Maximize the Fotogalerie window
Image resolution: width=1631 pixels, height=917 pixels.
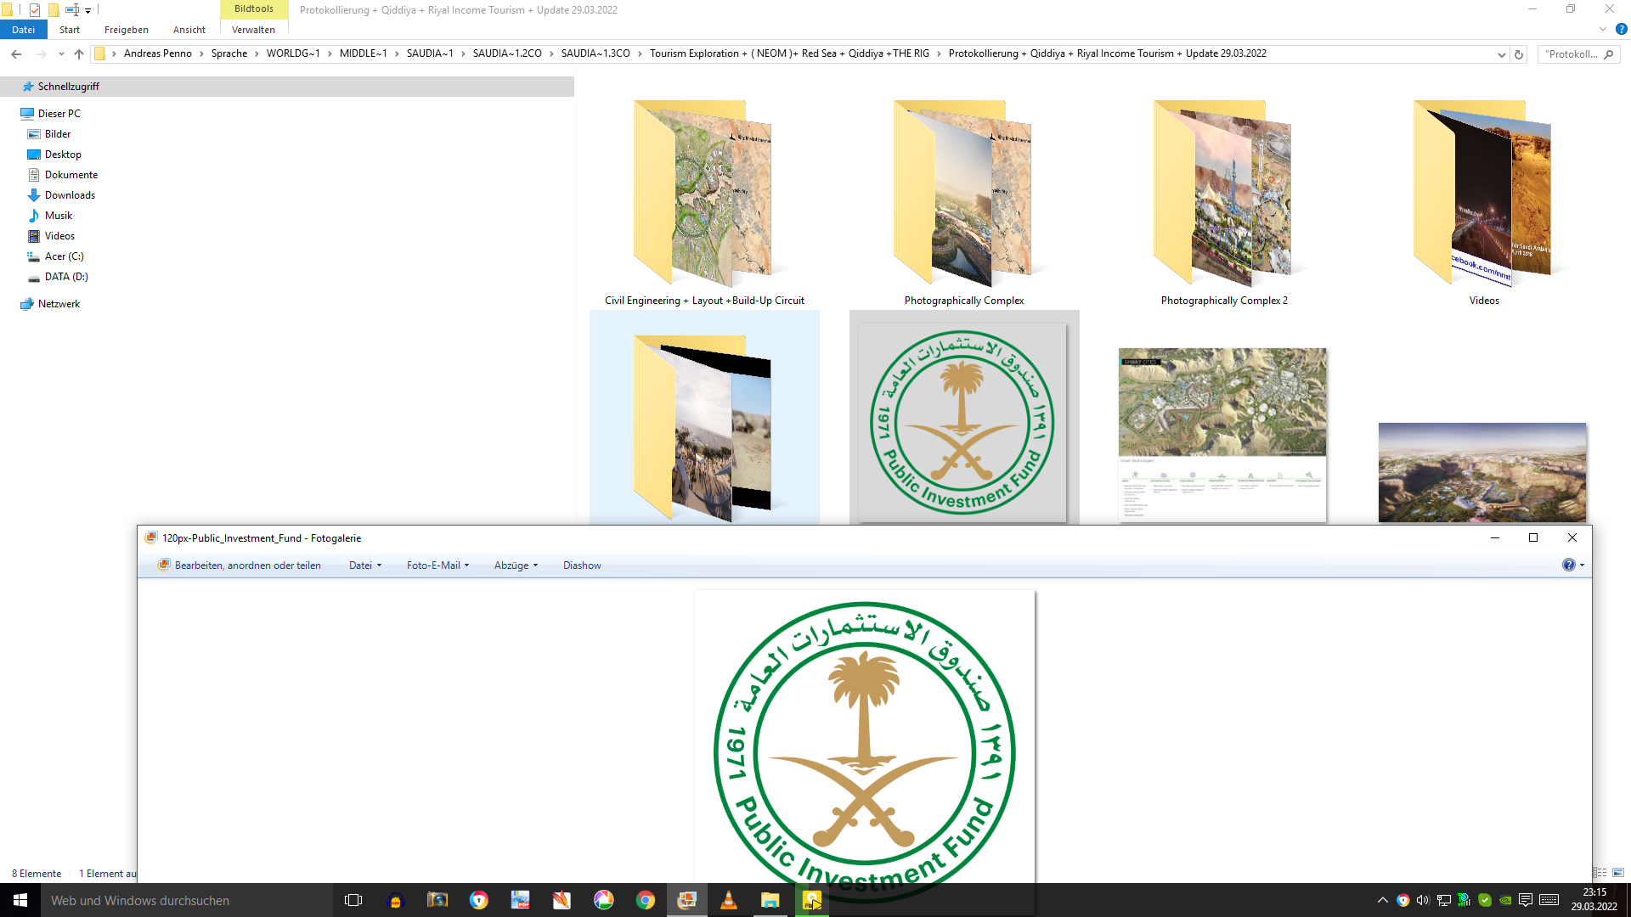point(1533,537)
